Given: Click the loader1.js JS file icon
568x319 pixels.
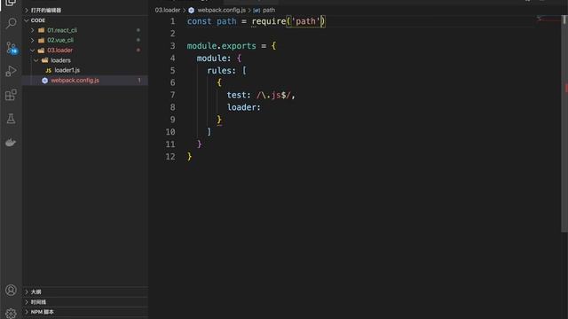Looking at the screenshot, I should pos(49,70).
